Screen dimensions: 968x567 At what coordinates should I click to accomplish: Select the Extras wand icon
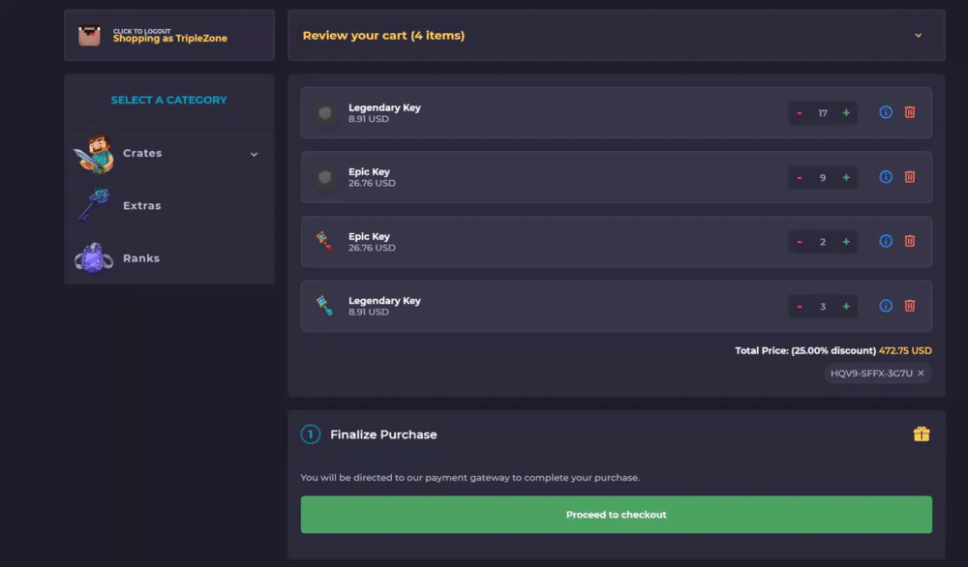94,205
